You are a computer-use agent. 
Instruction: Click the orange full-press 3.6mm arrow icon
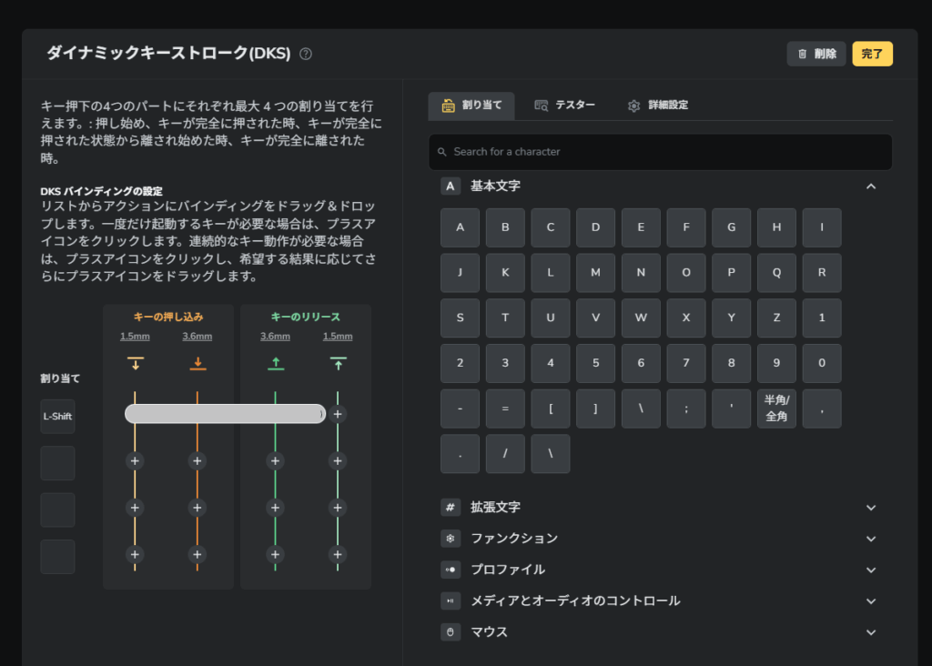198,364
